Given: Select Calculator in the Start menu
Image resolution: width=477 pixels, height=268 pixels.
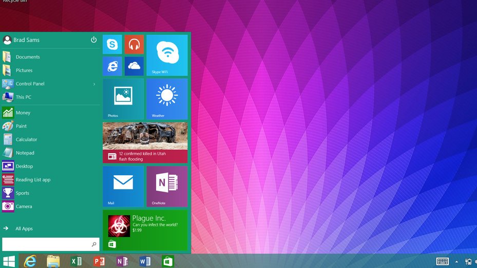Looking at the screenshot, I should click(x=26, y=139).
